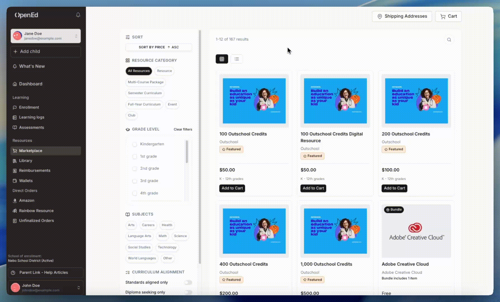
Task: Switch to grid view layout
Action: (x=222, y=59)
